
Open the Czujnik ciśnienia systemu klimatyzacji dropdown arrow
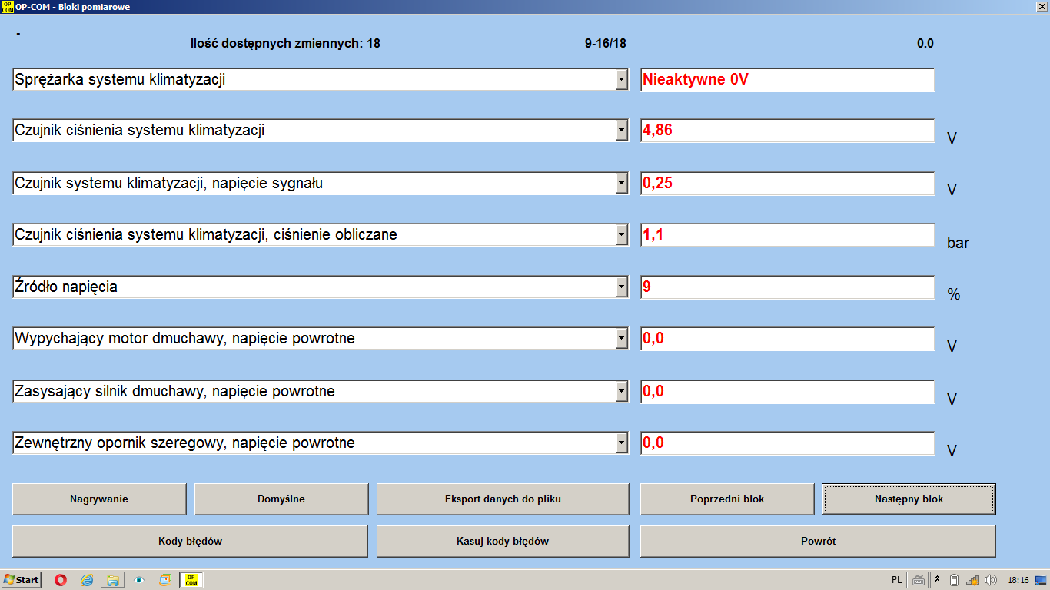(622, 131)
